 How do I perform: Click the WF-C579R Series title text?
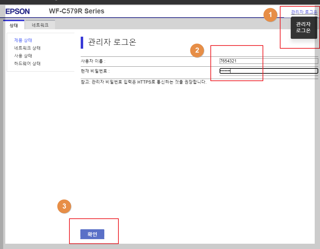click(x=76, y=11)
